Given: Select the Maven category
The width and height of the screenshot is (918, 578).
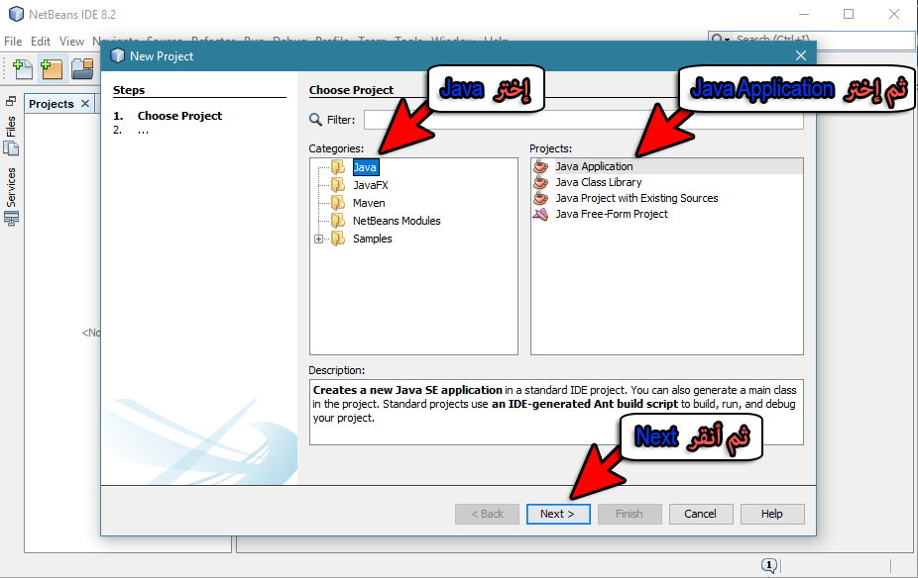Looking at the screenshot, I should (x=369, y=203).
